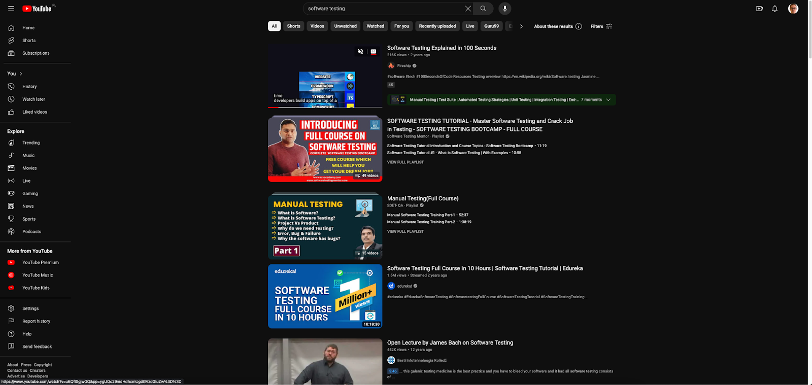Image resolution: width=812 pixels, height=385 pixels.
Task: Open the Fireship channel link
Action: point(404,66)
